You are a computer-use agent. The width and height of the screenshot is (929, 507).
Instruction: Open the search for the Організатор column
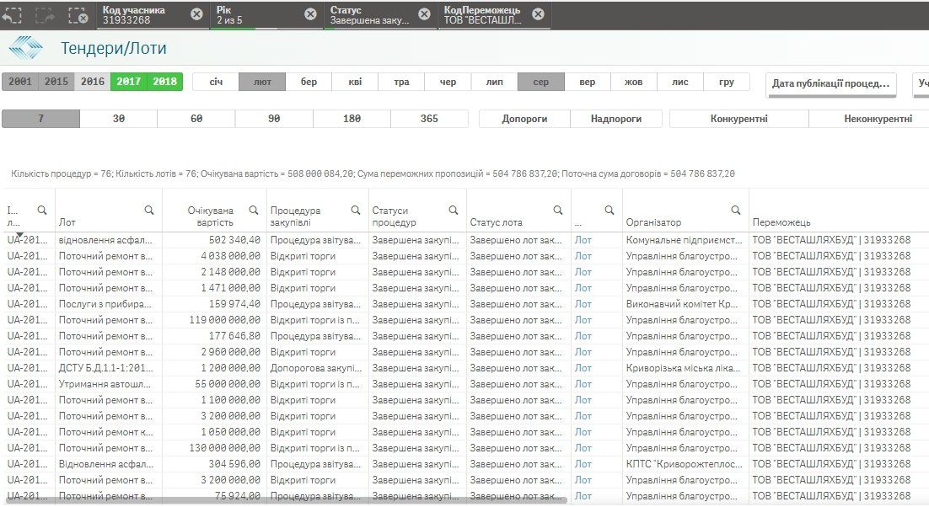[736, 211]
